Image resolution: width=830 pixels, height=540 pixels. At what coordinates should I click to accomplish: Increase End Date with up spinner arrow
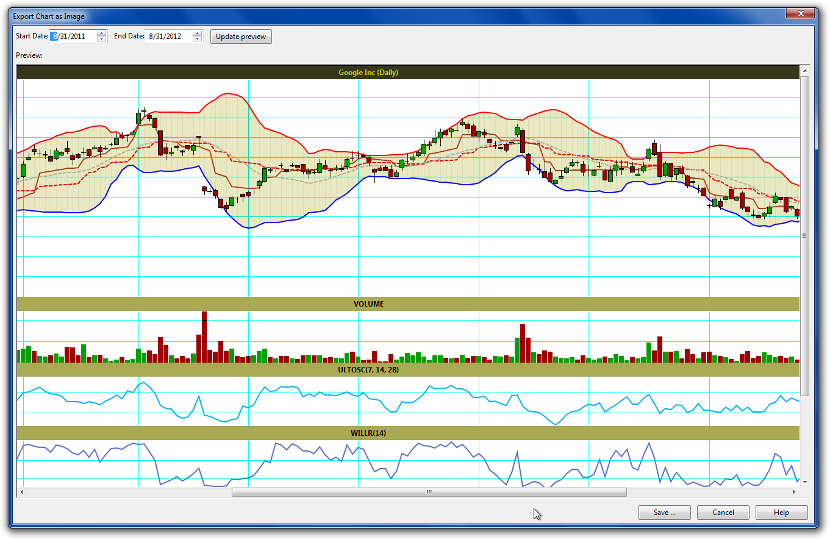tap(197, 34)
